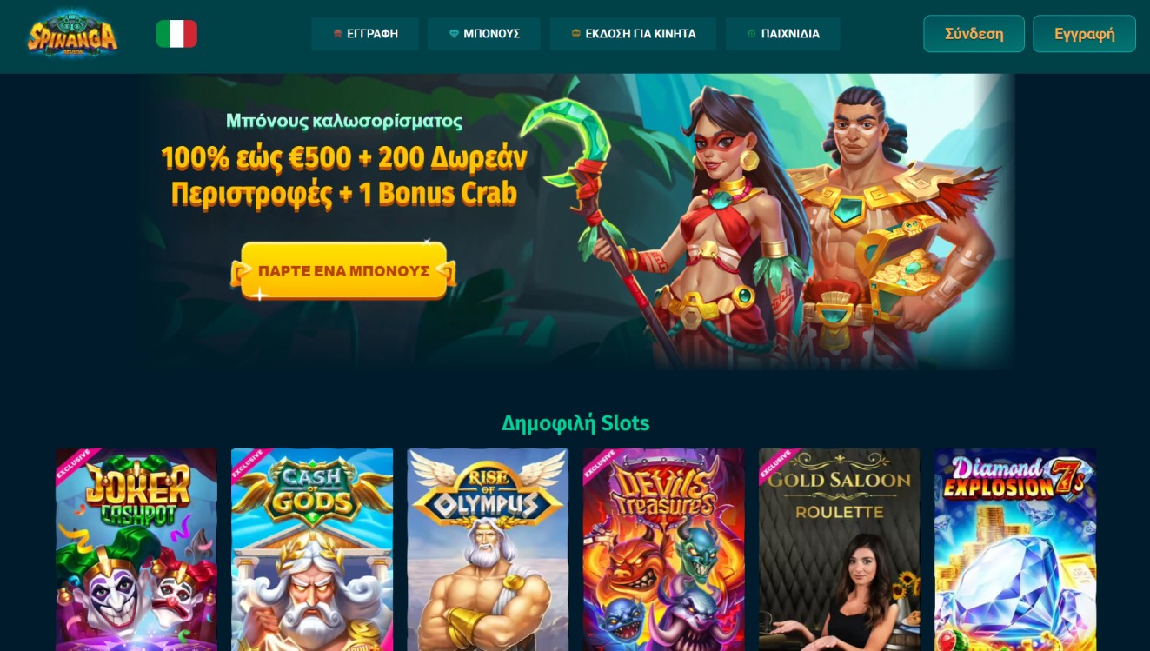Click the house icon beside ΕΓΓΡΑΦΗ

[337, 34]
